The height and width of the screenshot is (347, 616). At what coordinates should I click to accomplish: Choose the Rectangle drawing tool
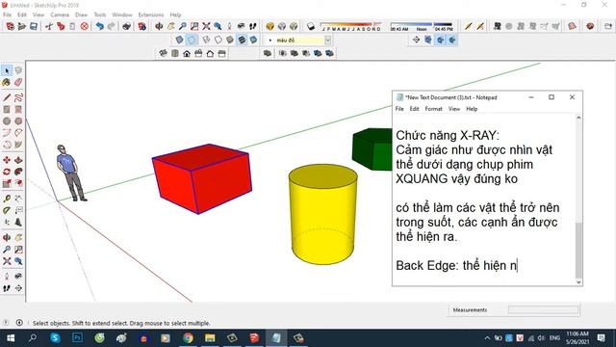[7, 109]
